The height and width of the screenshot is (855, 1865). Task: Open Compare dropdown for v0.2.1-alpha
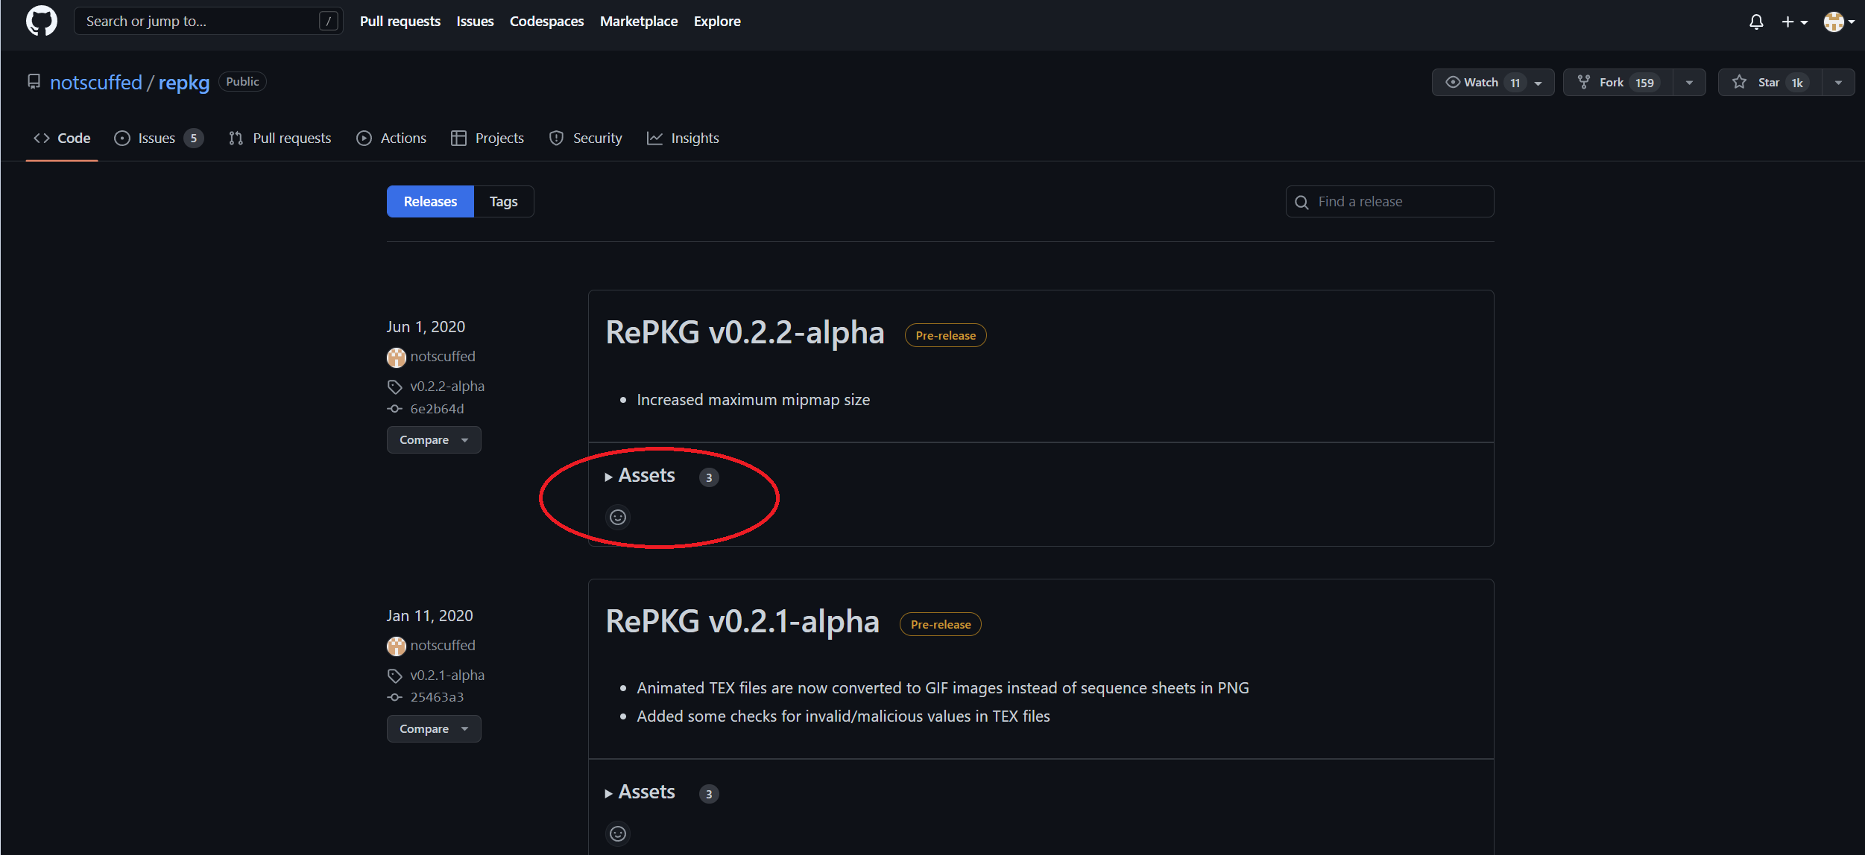[x=434, y=728]
